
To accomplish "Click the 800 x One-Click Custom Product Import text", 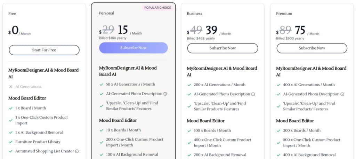I will pyautogui.click(x=311, y=142).
